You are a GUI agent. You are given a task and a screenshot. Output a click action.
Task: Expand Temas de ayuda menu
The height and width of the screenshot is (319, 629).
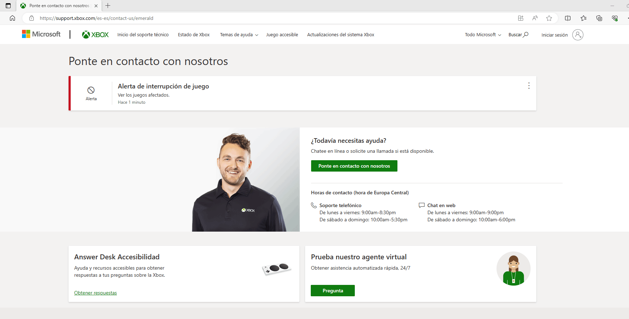(x=239, y=34)
